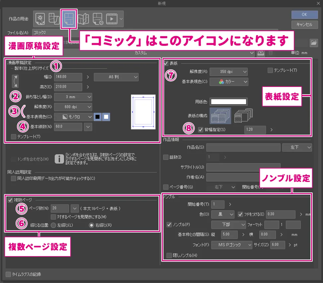Select the Animation usage icon
The width and height of the screenshot is (323, 283).
click(x=111, y=18)
